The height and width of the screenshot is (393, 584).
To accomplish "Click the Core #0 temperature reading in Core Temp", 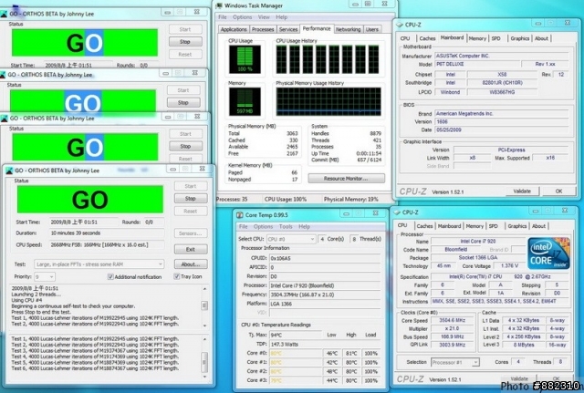I will pos(296,353).
